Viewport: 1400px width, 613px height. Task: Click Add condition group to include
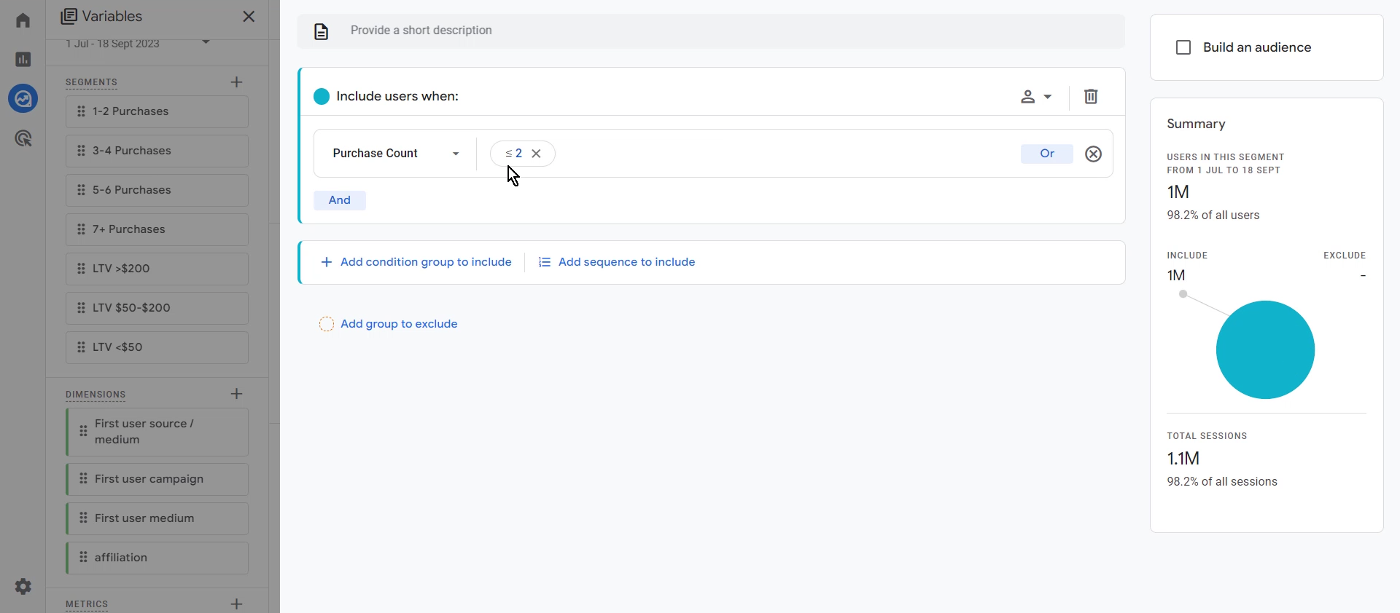[x=416, y=262]
